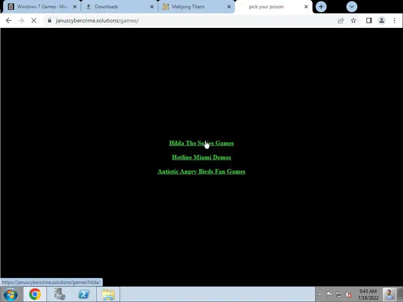The width and height of the screenshot is (403, 302).
Task: View site information via lock icon
Action: click(50, 20)
